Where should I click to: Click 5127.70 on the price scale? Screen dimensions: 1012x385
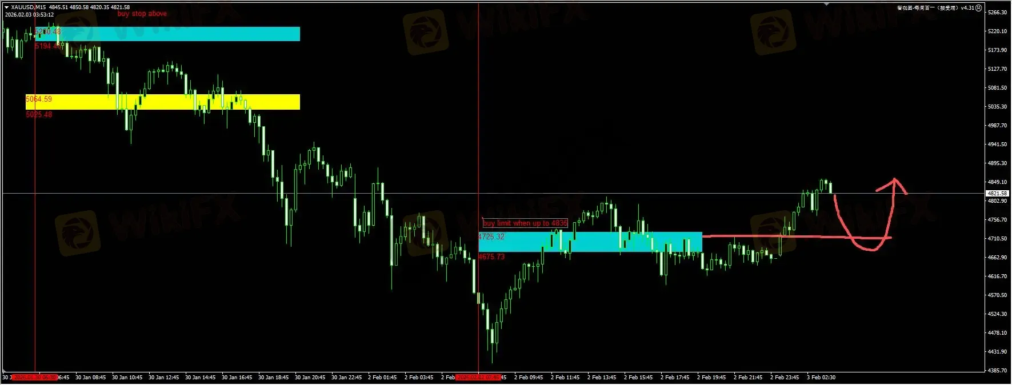(997, 69)
